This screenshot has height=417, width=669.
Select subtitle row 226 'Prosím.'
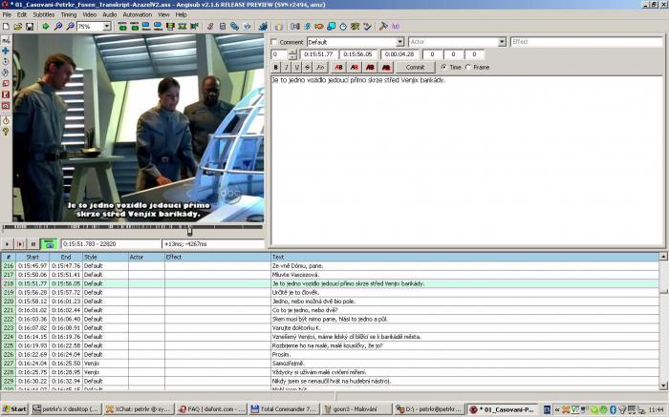(330, 354)
